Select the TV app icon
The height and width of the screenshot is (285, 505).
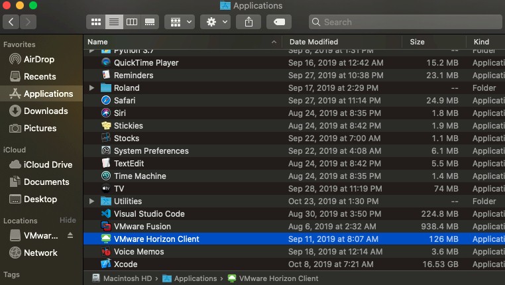click(105, 188)
